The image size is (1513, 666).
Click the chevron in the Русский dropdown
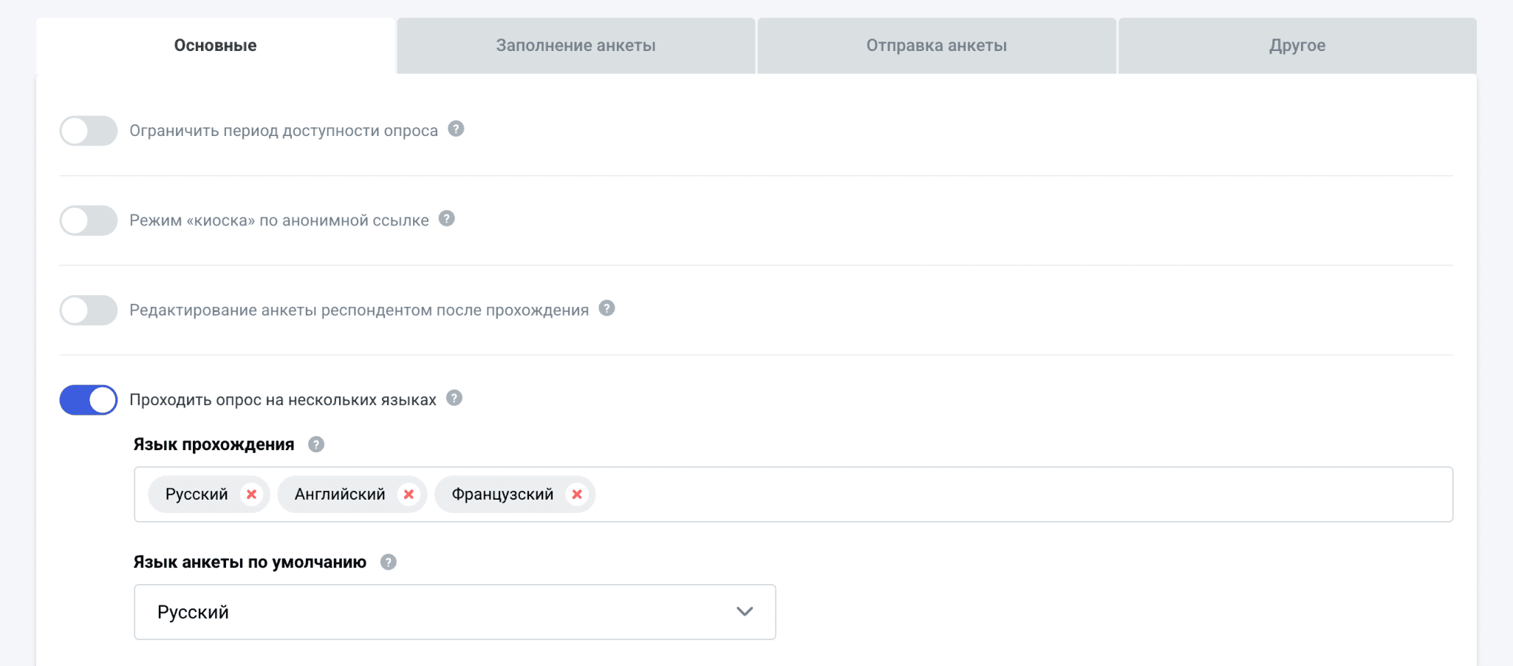pos(745,612)
